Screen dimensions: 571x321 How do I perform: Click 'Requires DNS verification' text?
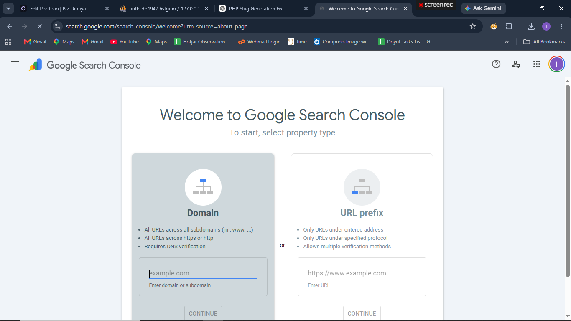175,247
